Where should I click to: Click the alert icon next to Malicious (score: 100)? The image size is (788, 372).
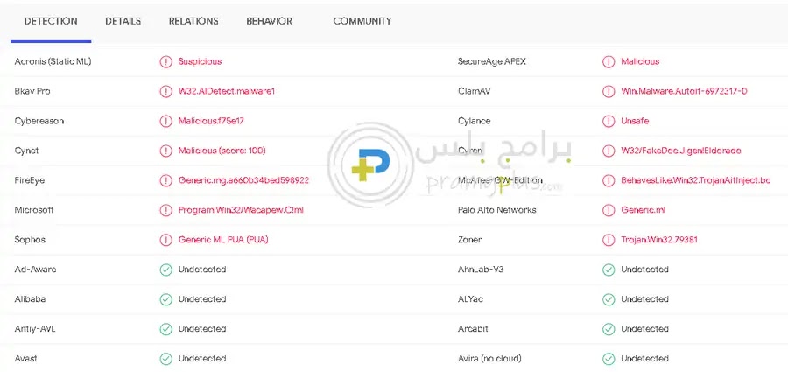165,151
